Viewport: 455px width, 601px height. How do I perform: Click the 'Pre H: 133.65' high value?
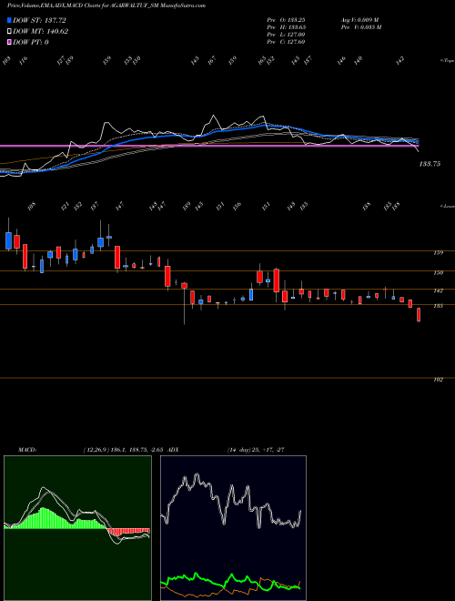click(x=286, y=26)
